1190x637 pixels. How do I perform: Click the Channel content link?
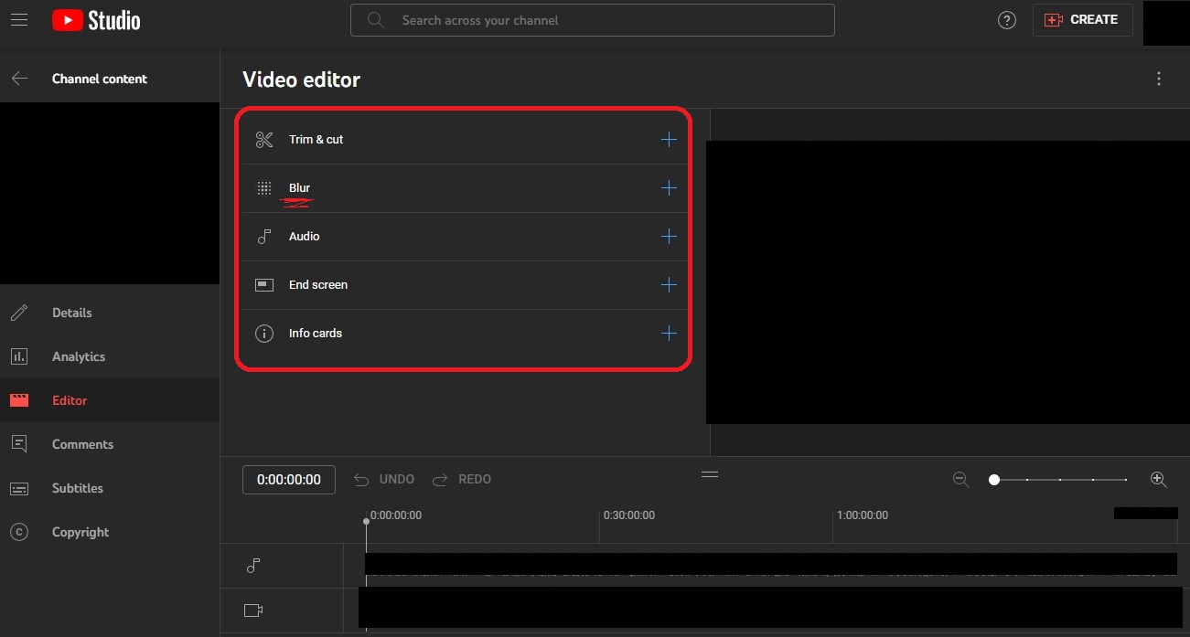click(100, 79)
